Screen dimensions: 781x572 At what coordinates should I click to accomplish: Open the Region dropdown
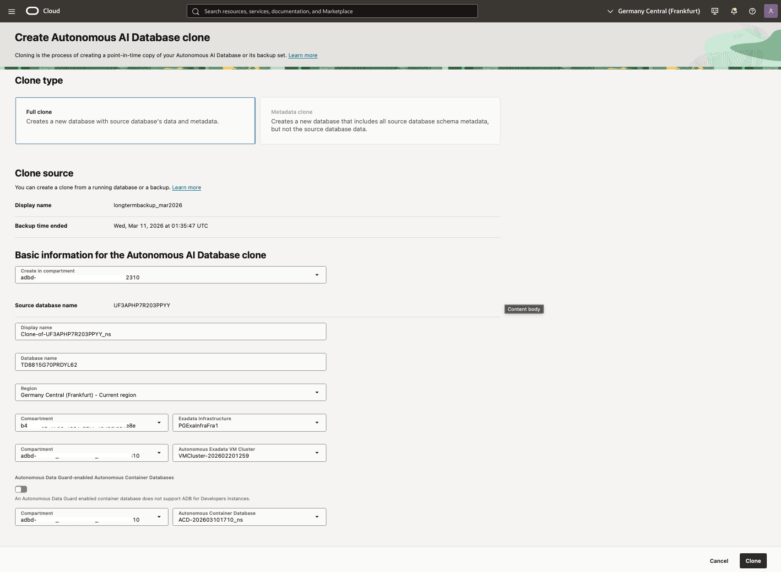pos(171,392)
